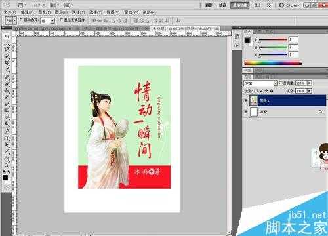The width and height of the screenshot is (328, 236).
Task: Open the 滤镜(T) Filter menu
Action: tap(96, 12)
